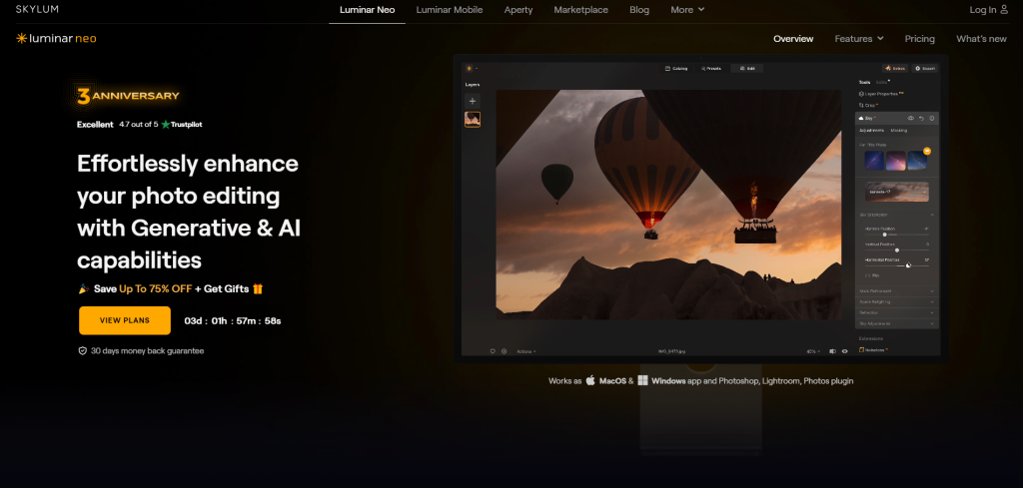Click the party popper icon before Save
The height and width of the screenshot is (488, 1023).
[84, 288]
